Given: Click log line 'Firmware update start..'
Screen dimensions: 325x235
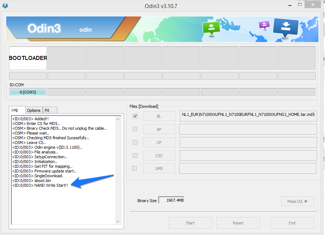Looking at the screenshot, I should (44, 171).
